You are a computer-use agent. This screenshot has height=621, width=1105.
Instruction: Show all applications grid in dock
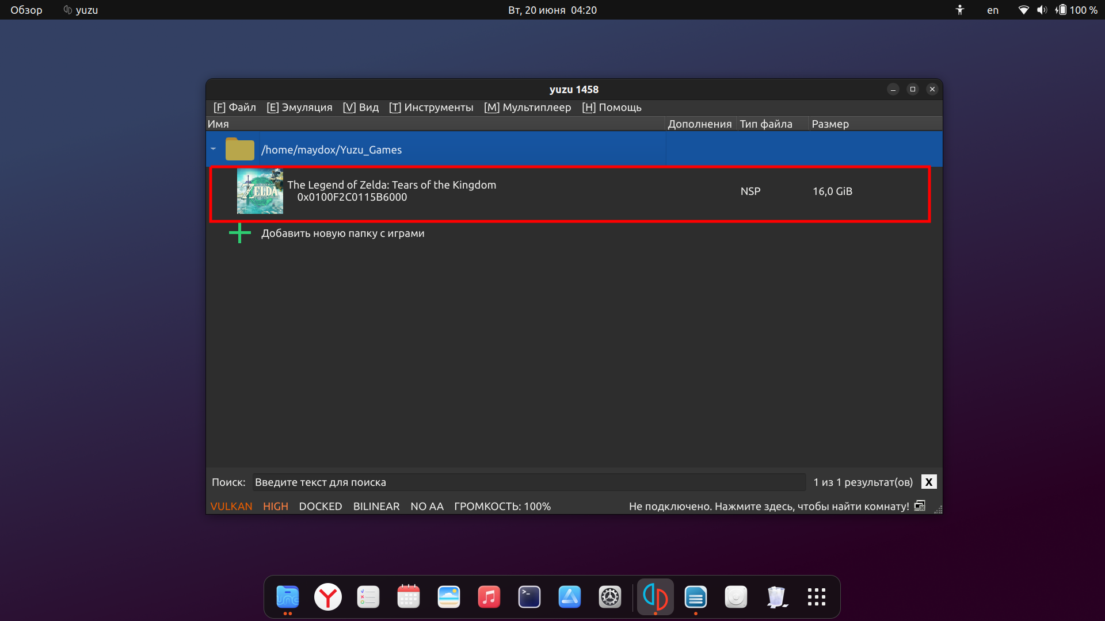tap(817, 597)
